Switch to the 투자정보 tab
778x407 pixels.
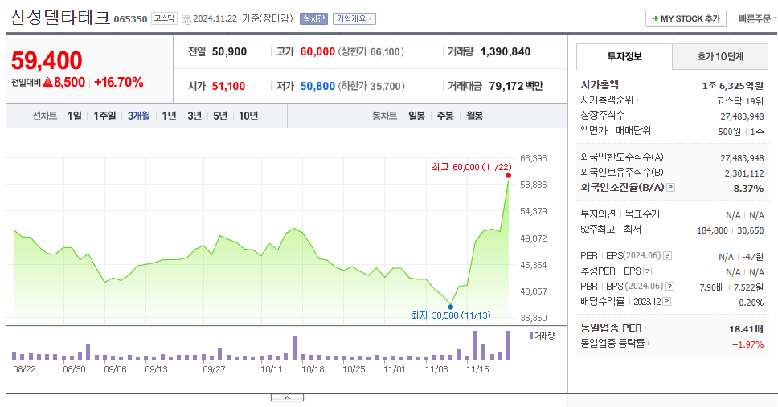point(624,56)
